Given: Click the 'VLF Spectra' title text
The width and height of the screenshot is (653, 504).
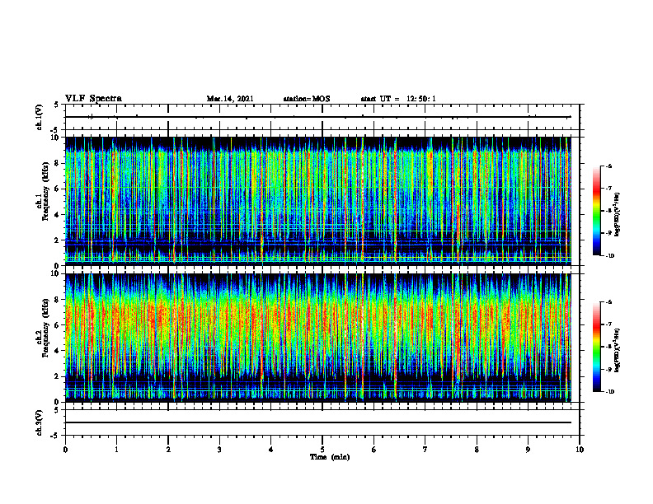Looking at the screenshot, I should [x=93, y=99].
